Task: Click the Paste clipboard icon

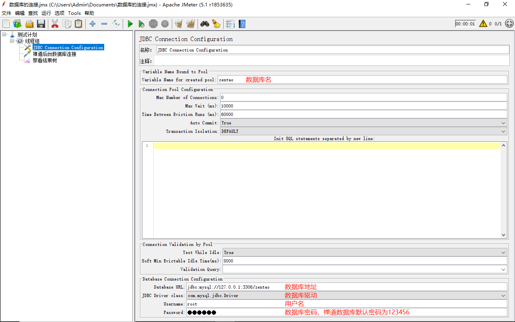Action: [x=78, y=24]
